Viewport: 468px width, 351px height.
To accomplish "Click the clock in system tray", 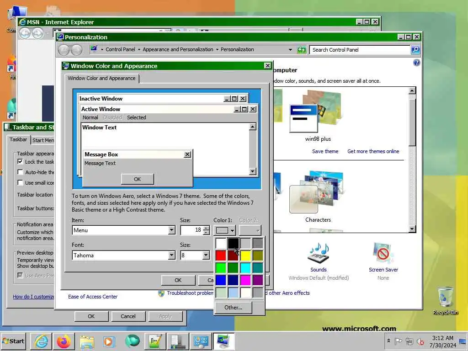I will tap(442, 341).
